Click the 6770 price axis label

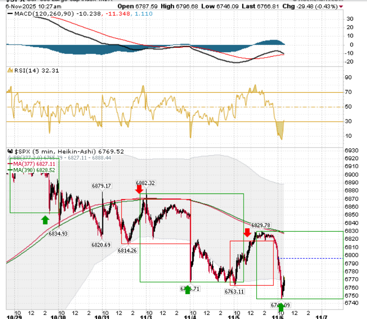[352, 279]
